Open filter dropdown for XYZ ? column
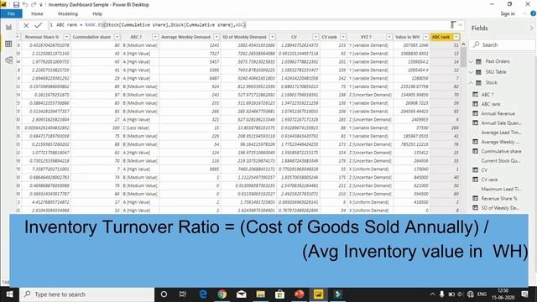The image size is (537, 302). (389, 37)
